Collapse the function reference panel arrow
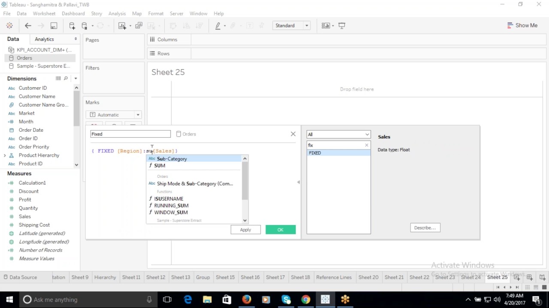Screen dimensions: 549x308 point(299,182)
